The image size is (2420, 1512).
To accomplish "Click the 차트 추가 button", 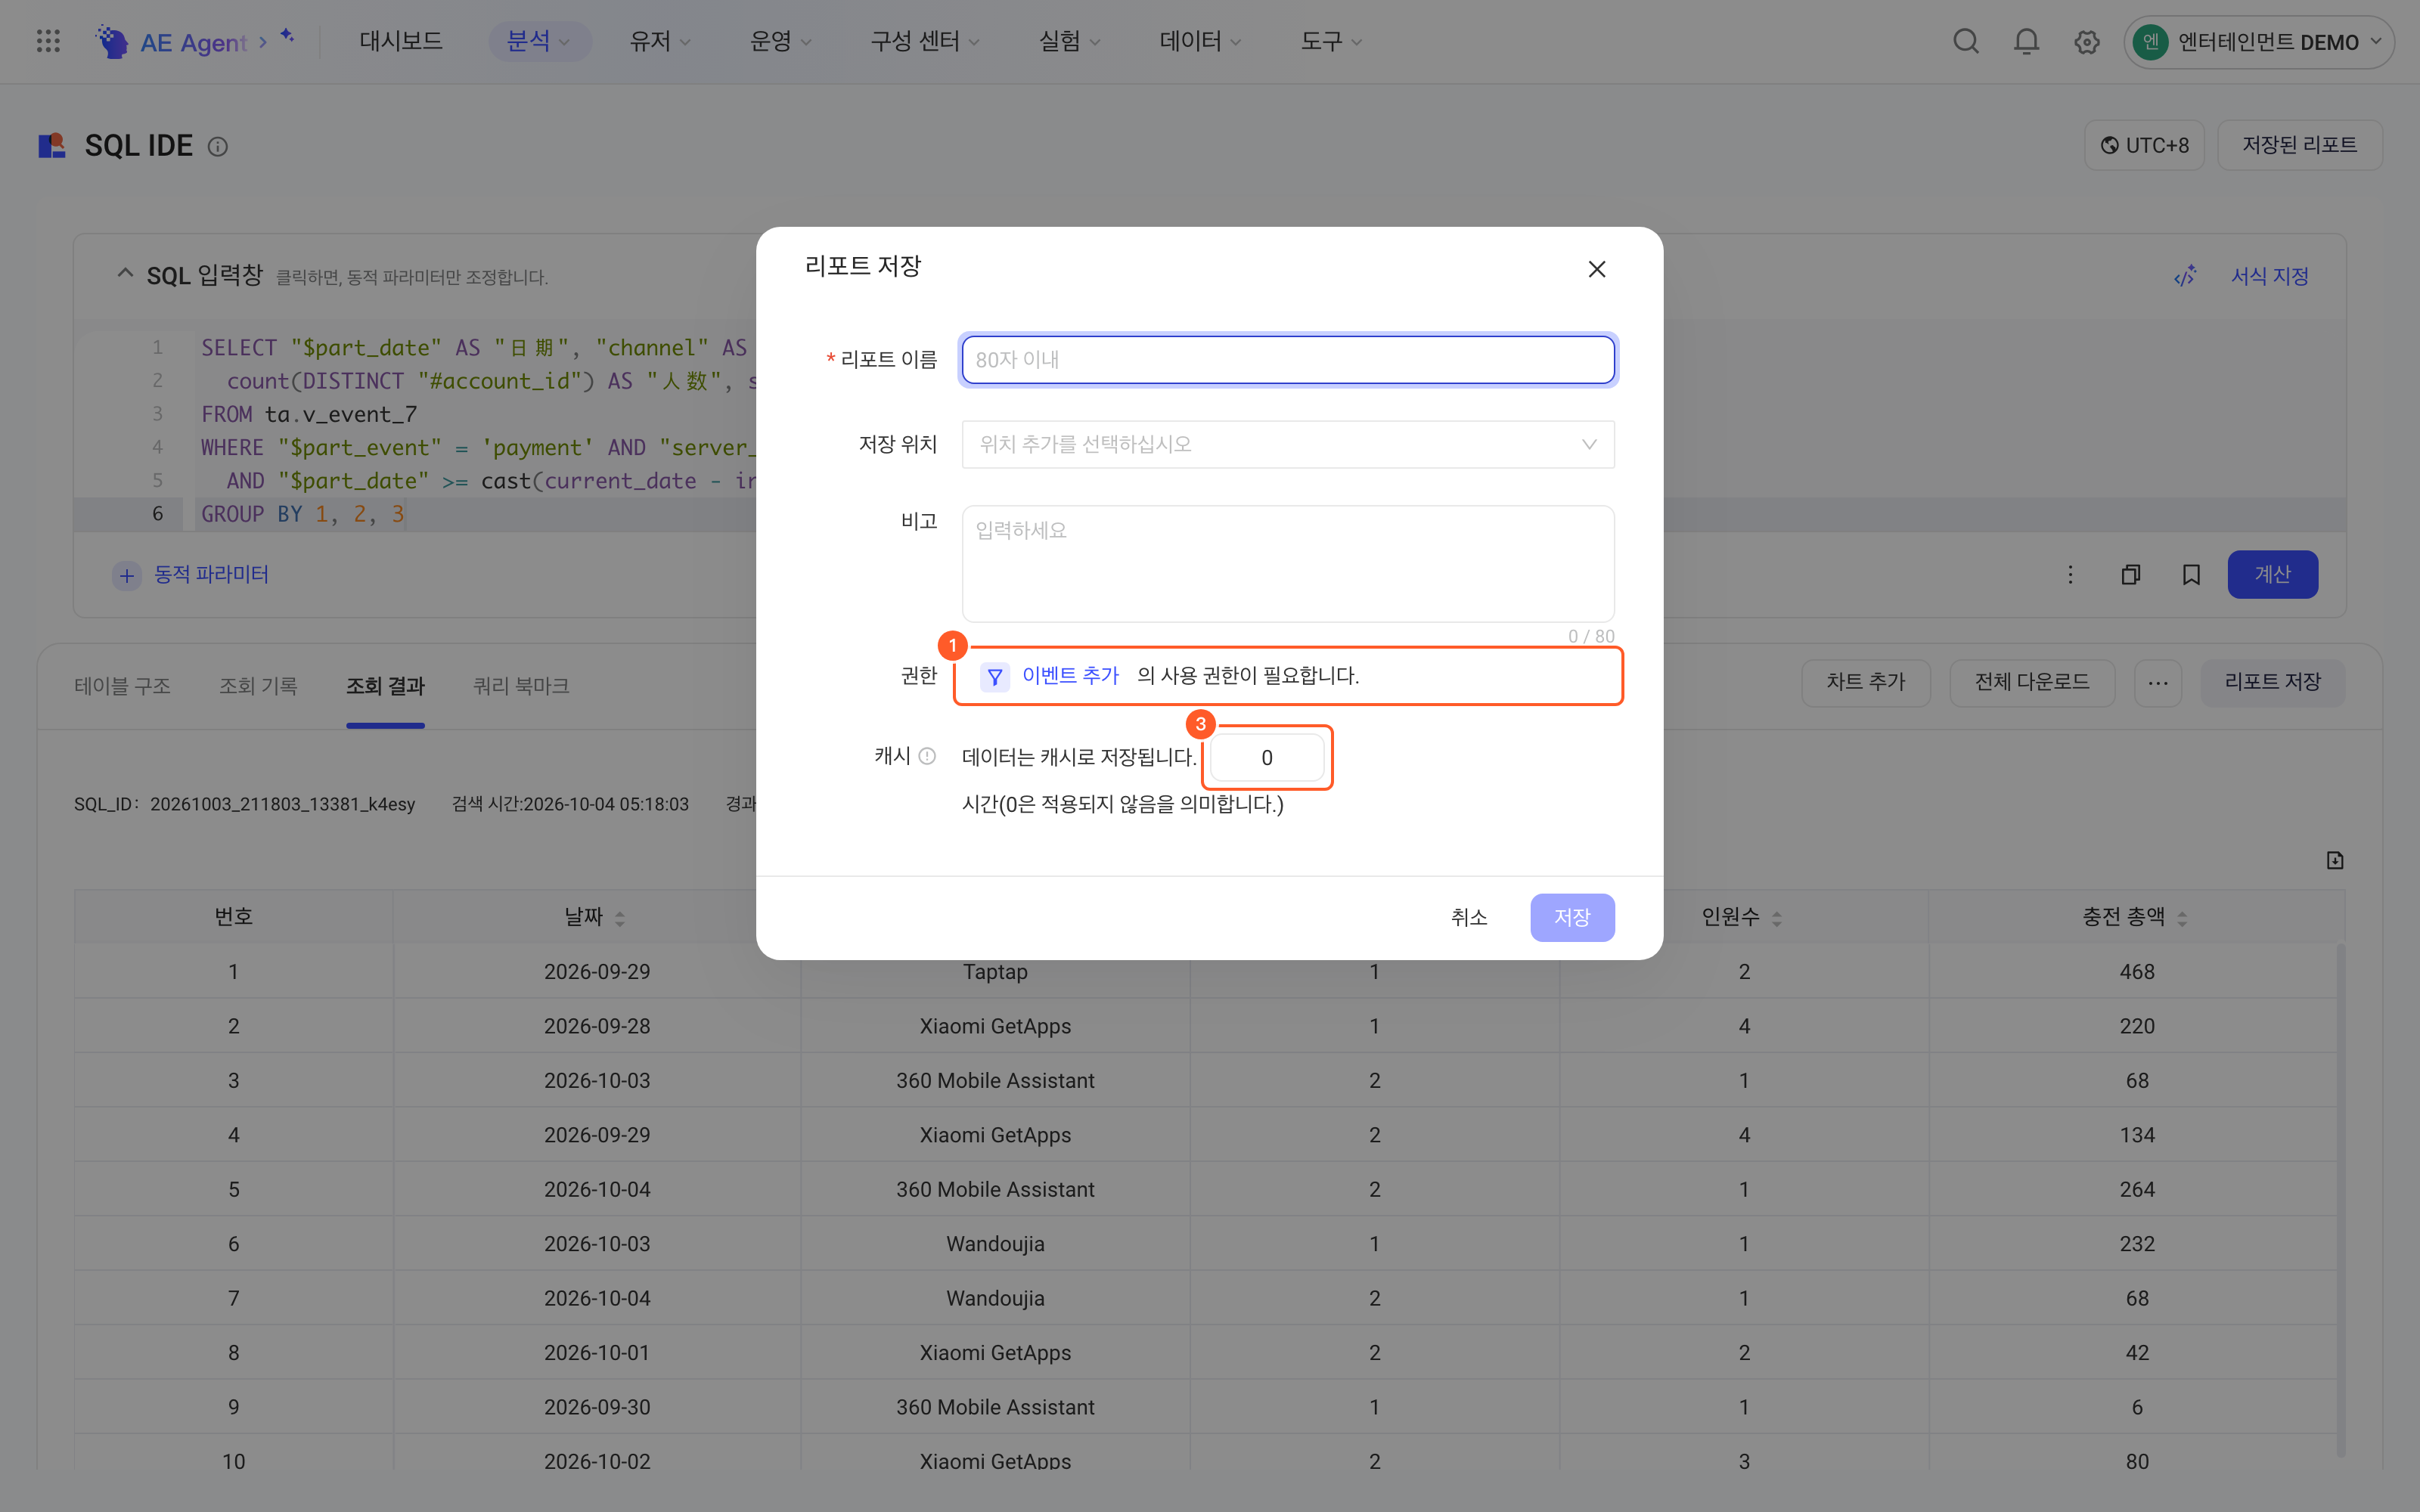I will coord(1865,683).
